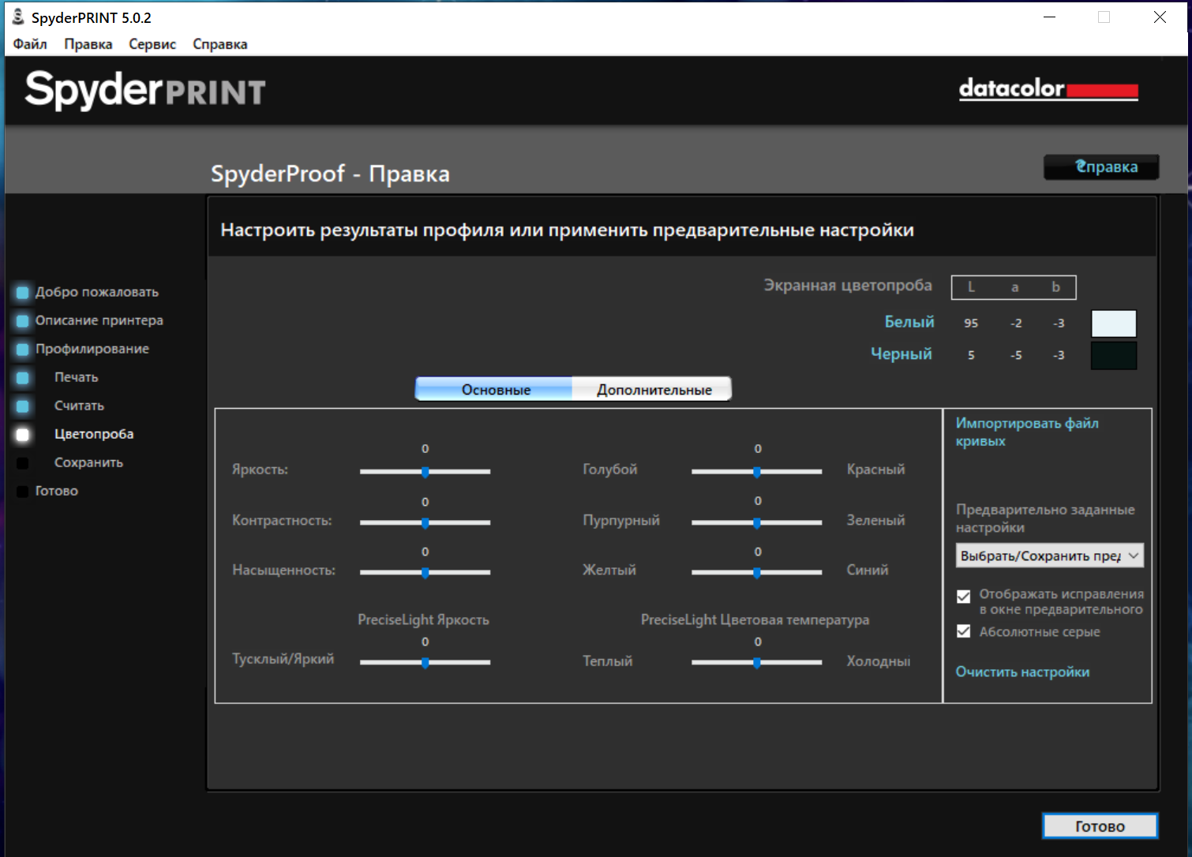Click the step indicator beside Готово in sidebar

[23, 491]
